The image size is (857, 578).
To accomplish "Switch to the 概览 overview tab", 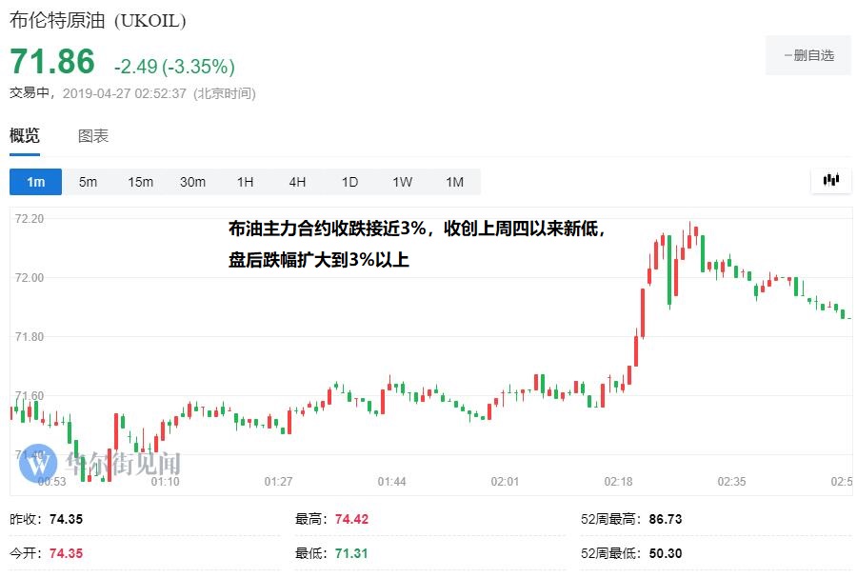I will click(25, 136).
